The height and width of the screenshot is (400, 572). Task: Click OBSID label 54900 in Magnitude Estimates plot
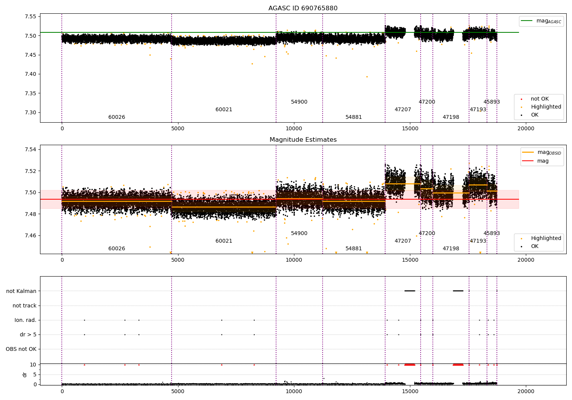click(299, 234)
